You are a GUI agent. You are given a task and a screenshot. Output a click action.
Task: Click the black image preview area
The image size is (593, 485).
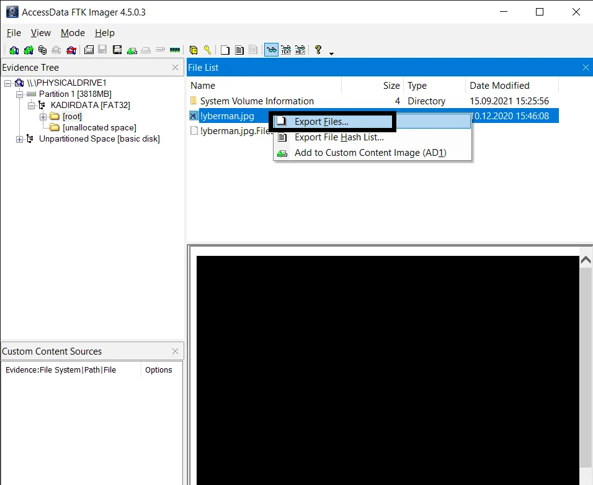pos(388,370)
